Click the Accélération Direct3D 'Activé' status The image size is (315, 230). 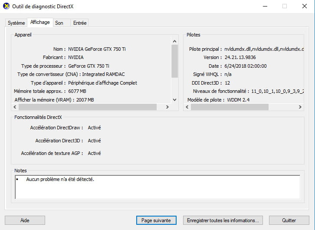tap(94, 141)
